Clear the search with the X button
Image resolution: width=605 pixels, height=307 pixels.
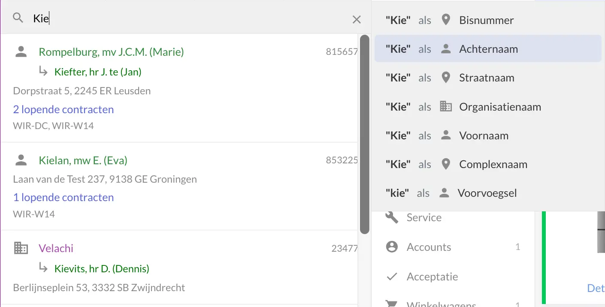click(x=356, y=19)
